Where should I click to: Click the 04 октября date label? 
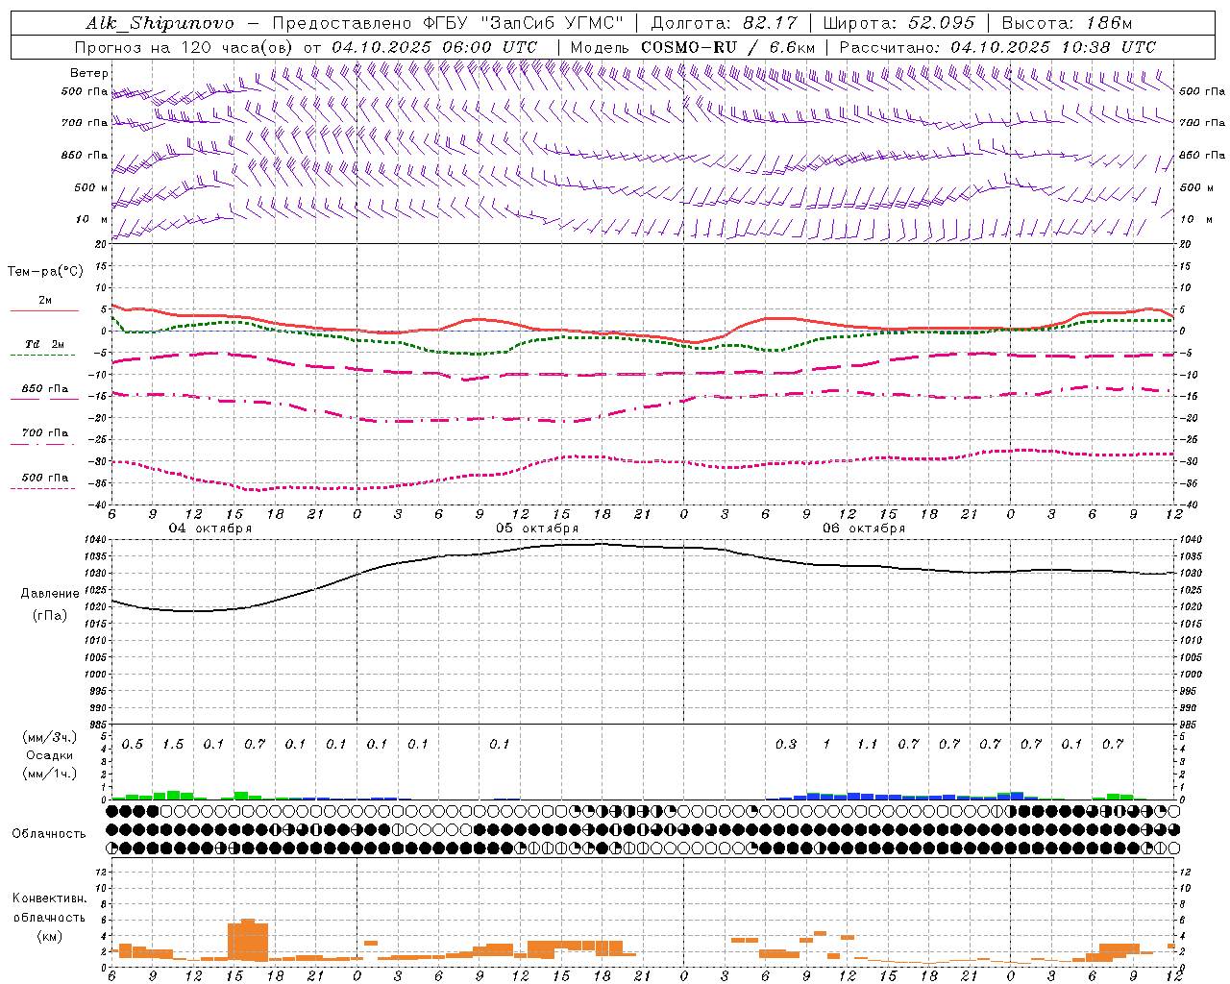pyautogui.click(x=210, y=529)
